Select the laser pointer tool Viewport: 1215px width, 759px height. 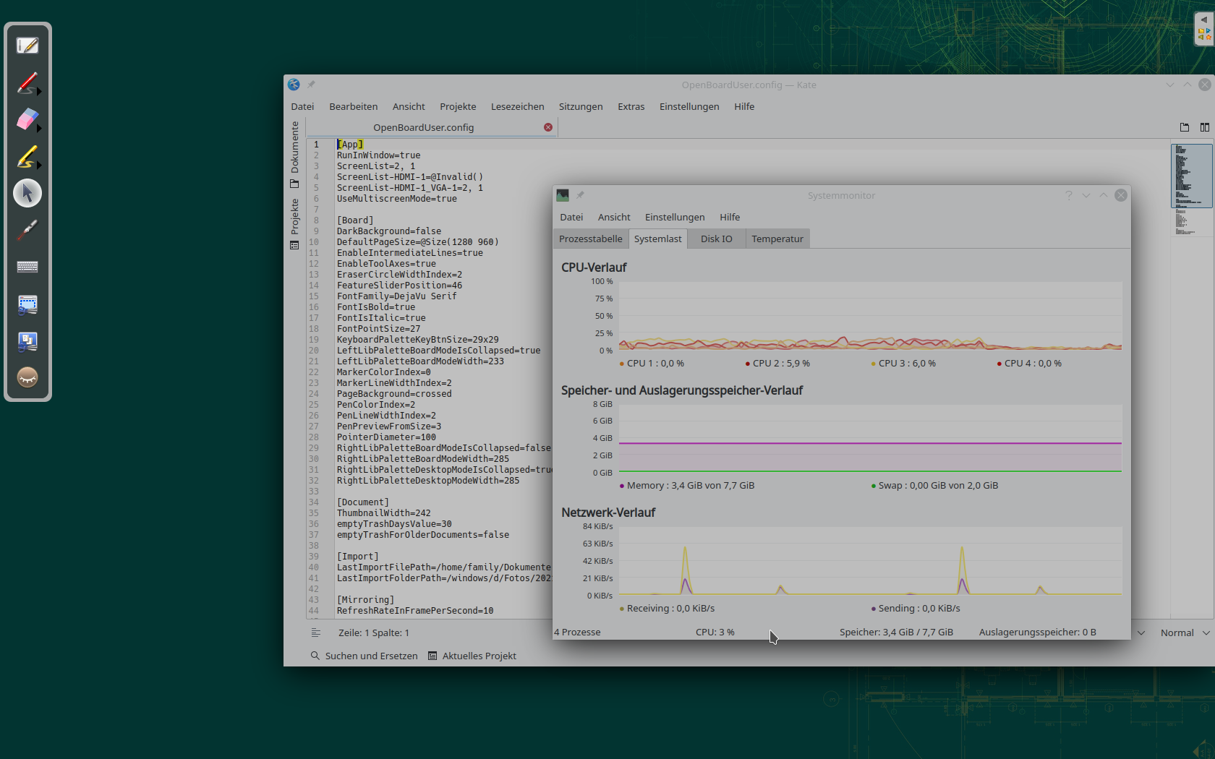27,230
